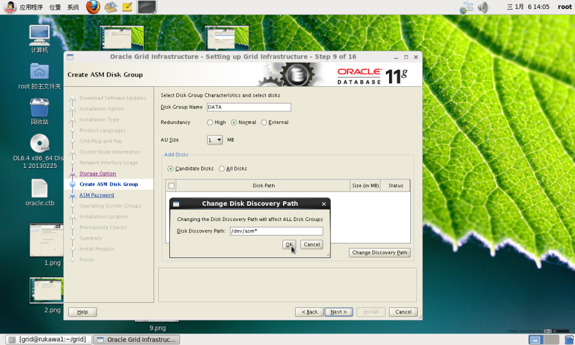Cancel the installer with bottom Cancel button
The height and width of the screenshot is (345, 575).
[x=403, y=312]
